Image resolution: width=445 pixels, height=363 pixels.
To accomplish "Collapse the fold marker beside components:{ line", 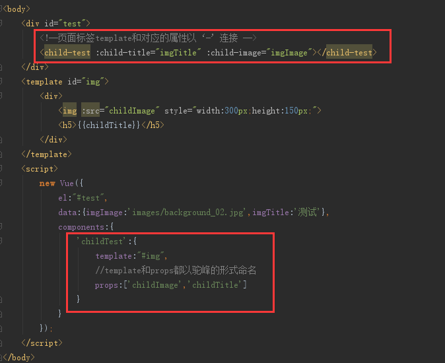I will [1, 226].
